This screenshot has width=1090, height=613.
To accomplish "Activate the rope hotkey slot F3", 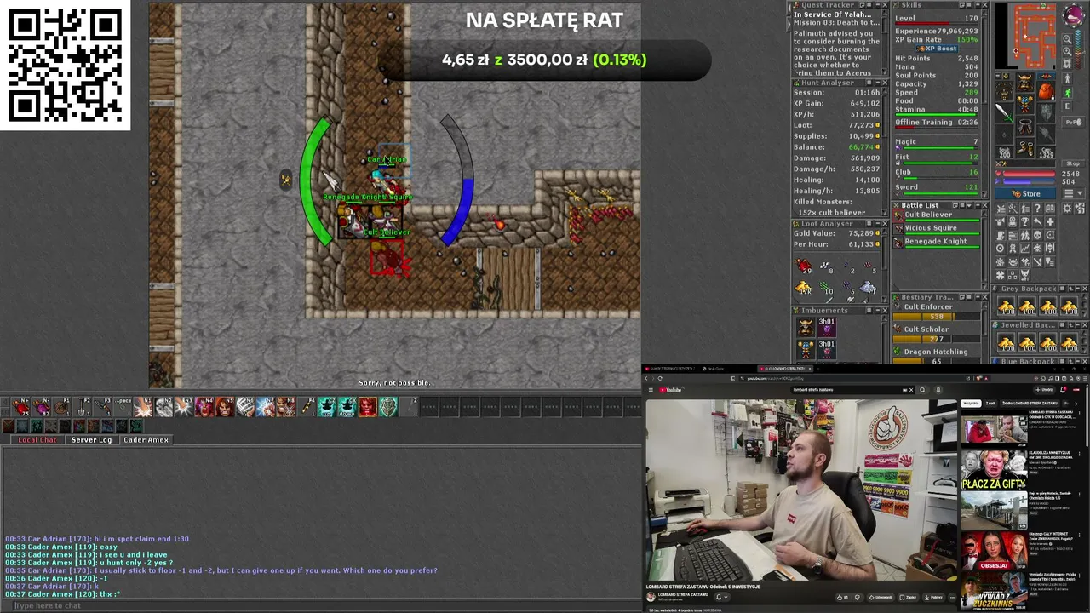I will point(103,407).
